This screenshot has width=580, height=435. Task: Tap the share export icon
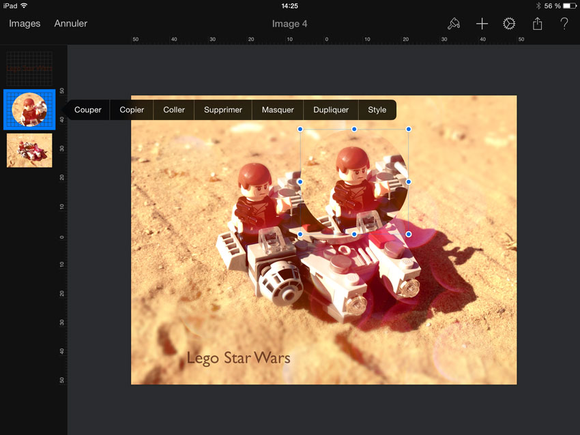(537, 24)
